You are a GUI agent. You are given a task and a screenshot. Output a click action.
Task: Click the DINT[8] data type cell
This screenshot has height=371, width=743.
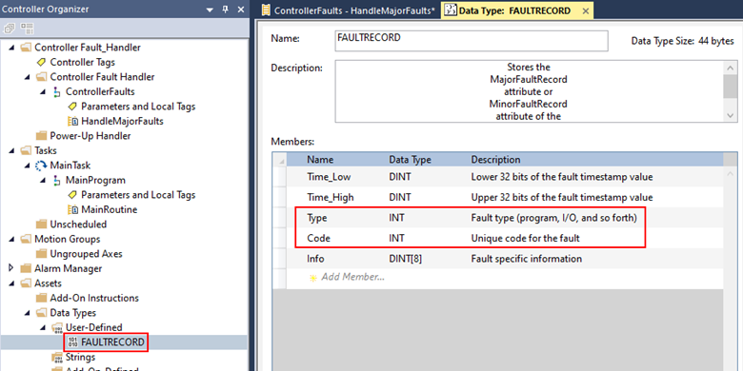[406, 259]
